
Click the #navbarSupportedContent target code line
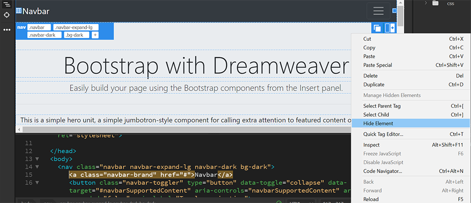click(x=210, y=190)
